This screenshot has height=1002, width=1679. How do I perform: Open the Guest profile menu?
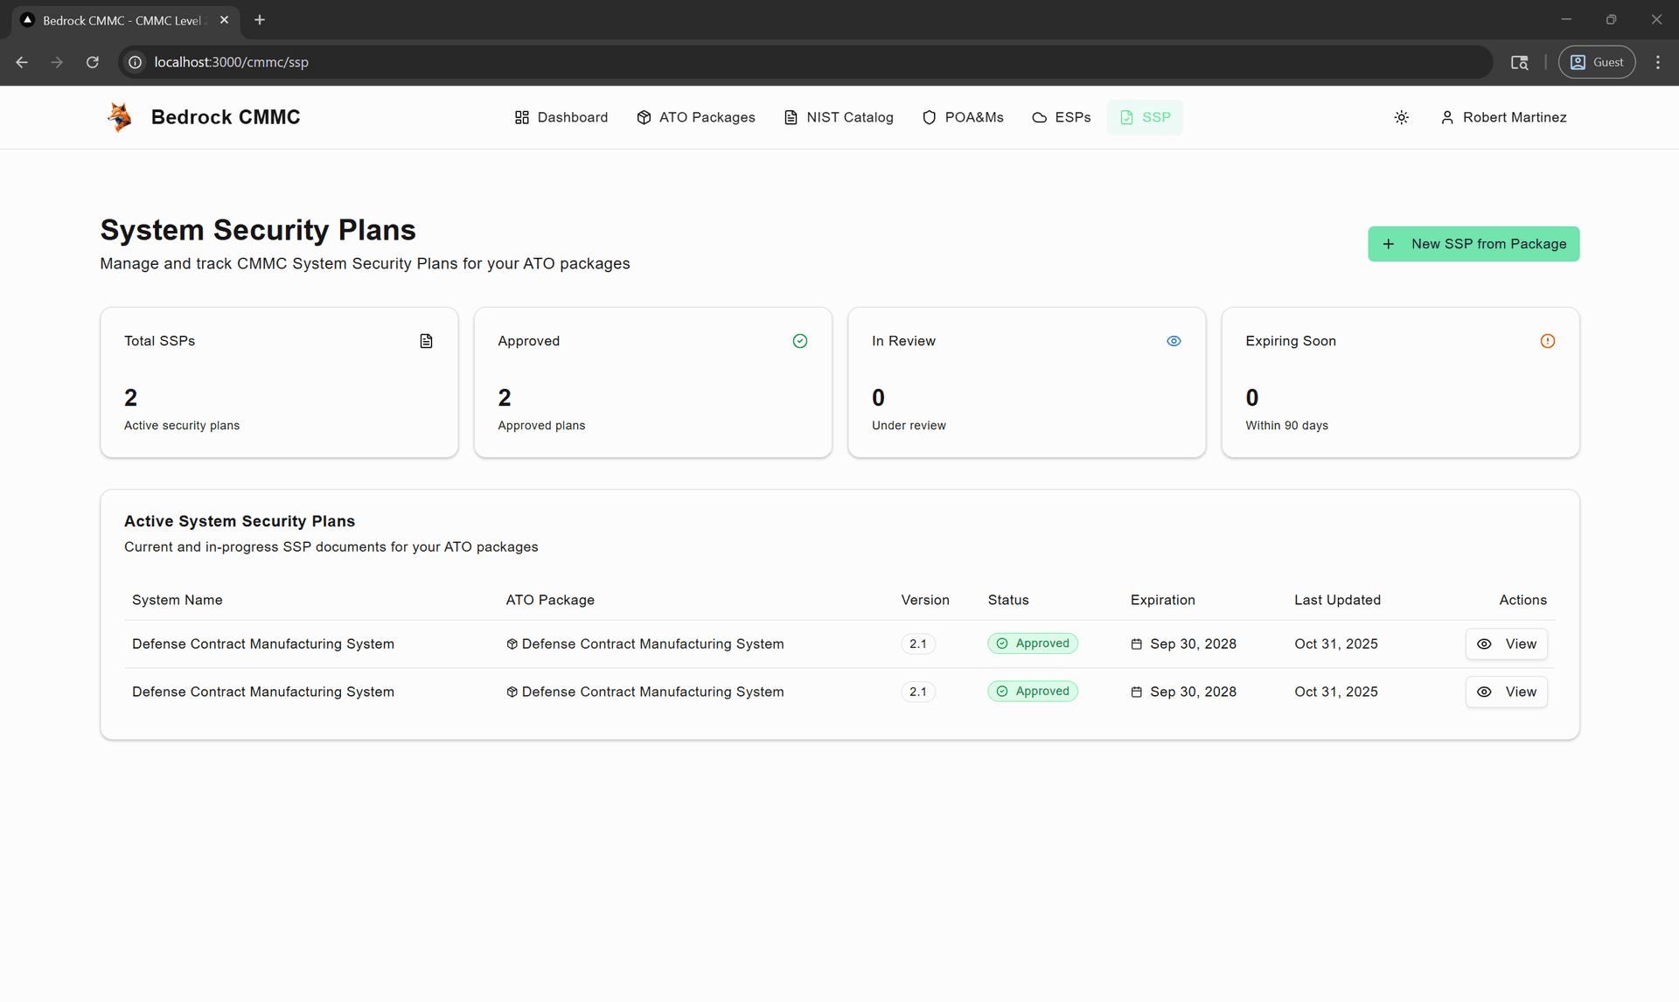click(x=1597, y=62)
